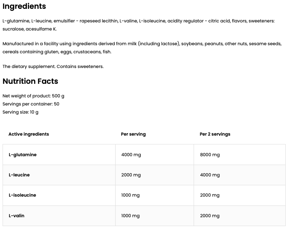Click the 'Manufactured in a facility' allergen paragraph

coord(142,48)
